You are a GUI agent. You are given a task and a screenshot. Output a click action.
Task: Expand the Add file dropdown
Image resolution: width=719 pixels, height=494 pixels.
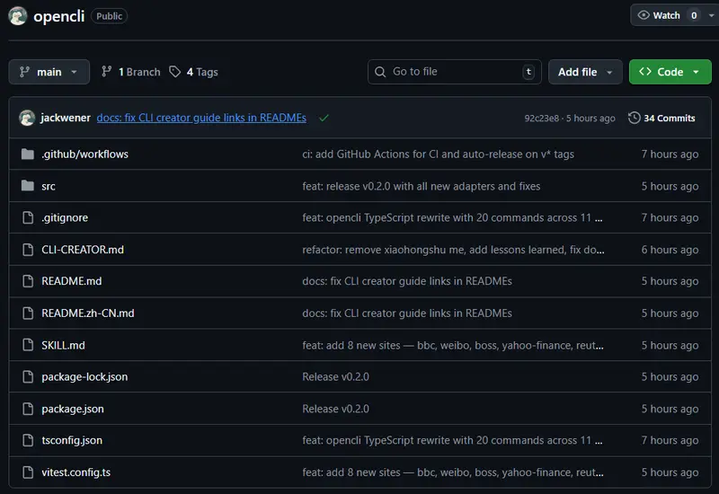tap(585, 72)
